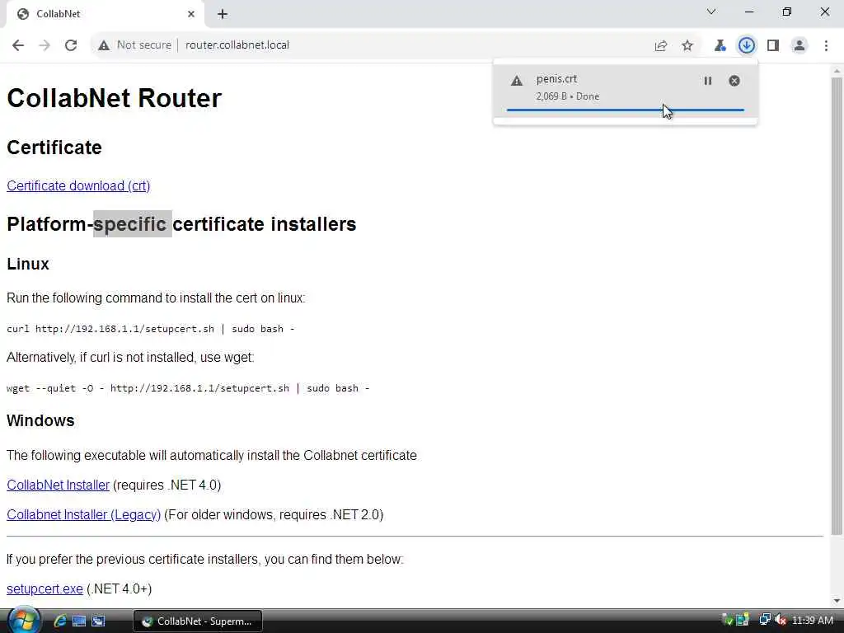844x633 pixels.
Task: Go back to the previous page
Action: click(x=18, y=45)
